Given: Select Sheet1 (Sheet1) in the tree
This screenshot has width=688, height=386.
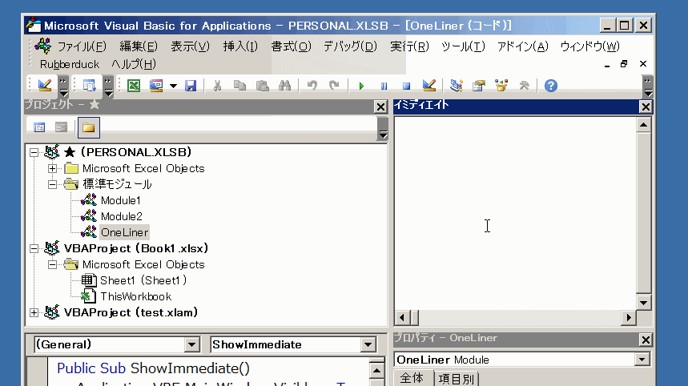Looking at the screenshot, I should point(143,280).
